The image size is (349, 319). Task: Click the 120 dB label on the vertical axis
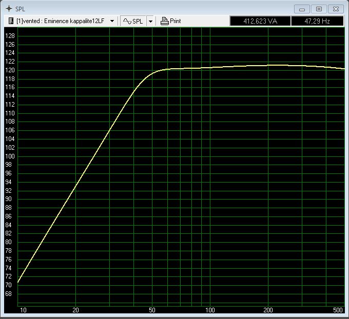[x=10, y=70]
